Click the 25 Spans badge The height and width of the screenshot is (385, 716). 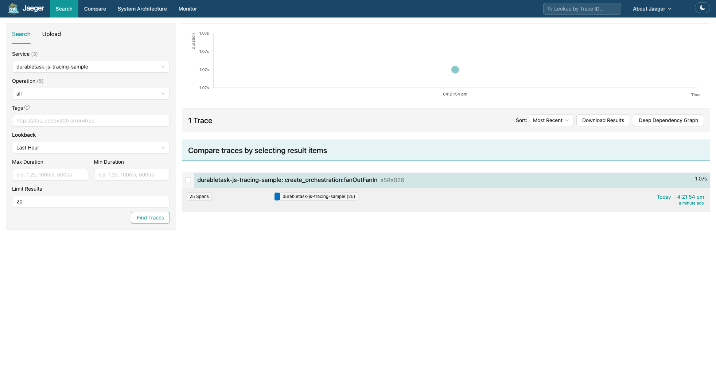coord(199,197)
